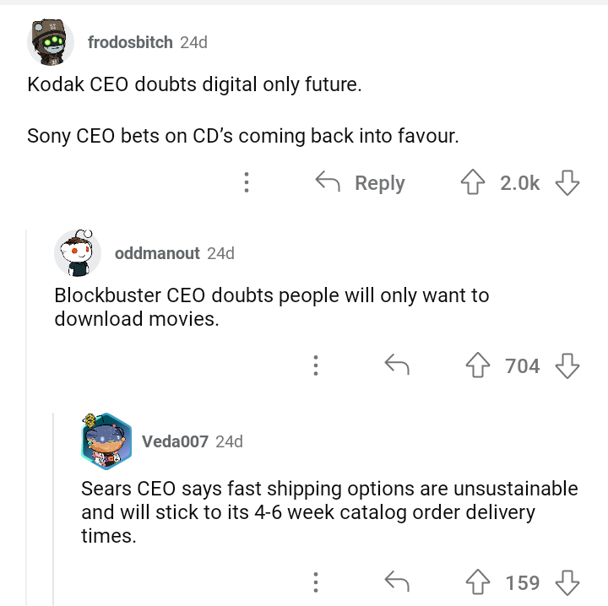Click oddmanout's Snoo avatar
The height and width of the screenshot is (606, 608).
[x=78, y=253]
